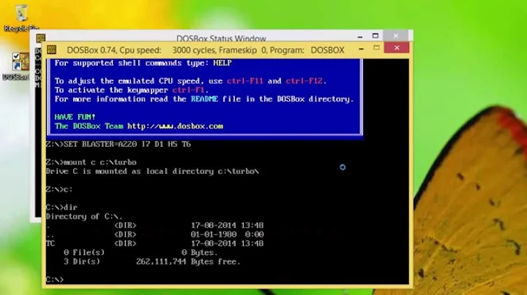527x295 pixels.
Task: Maximize the DOSBox 0.74 window
Action: click(x=376, y=48)
